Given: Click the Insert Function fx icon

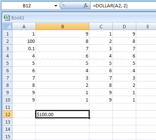Looking at the screenshot, I should [x=86, y=5].
